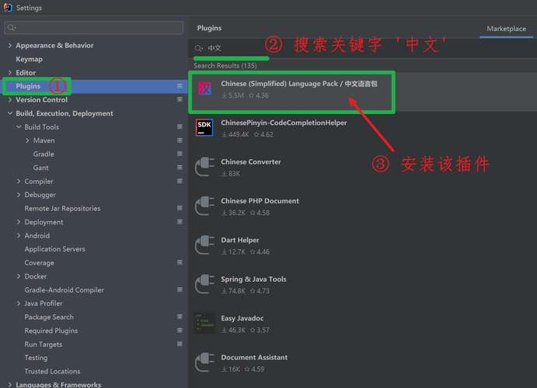Image resolution: width=537 pixels, height=388 pixels.
Task: Expand the Docker node
Action: point(19,276)
